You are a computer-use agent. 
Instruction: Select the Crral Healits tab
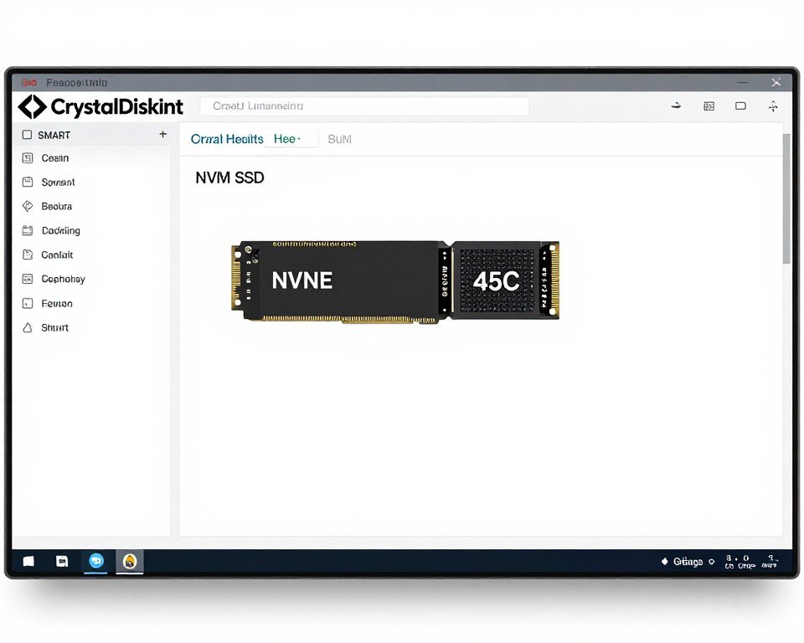coord(226,138)
